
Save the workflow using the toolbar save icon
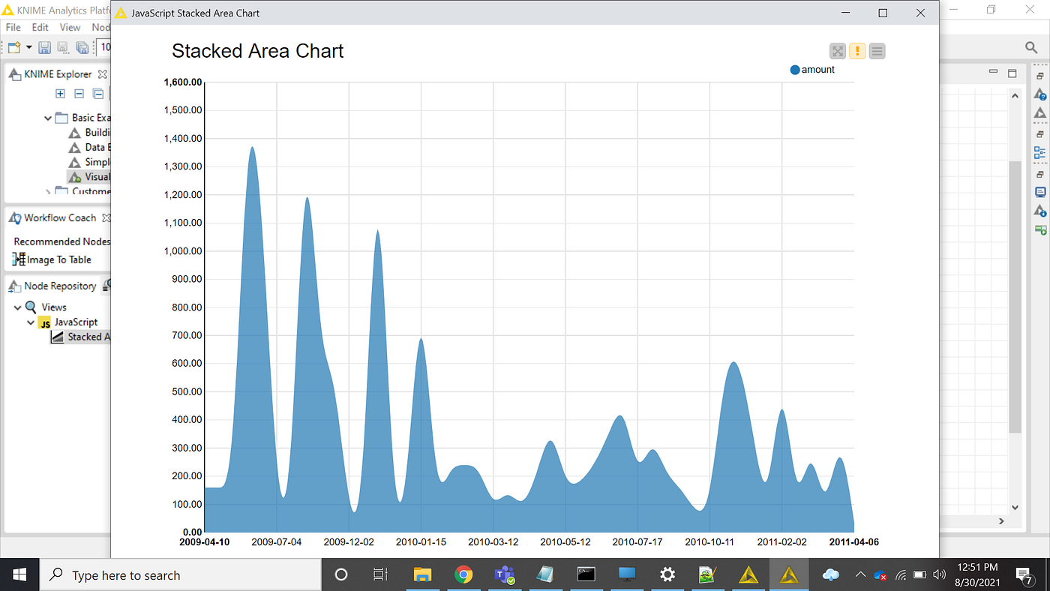pos(44,47)
